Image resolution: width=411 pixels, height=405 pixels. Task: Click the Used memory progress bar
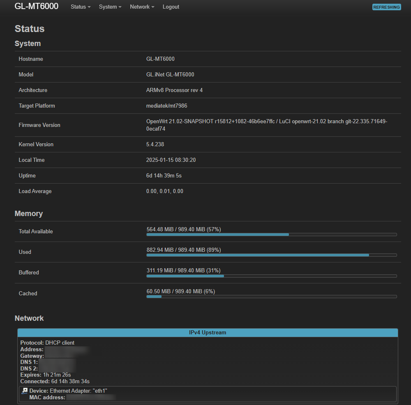pyautogui.click(x=272, y=255)
